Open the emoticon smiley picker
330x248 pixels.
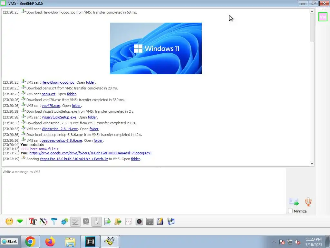pyautogui.click(x=9, y=222)
